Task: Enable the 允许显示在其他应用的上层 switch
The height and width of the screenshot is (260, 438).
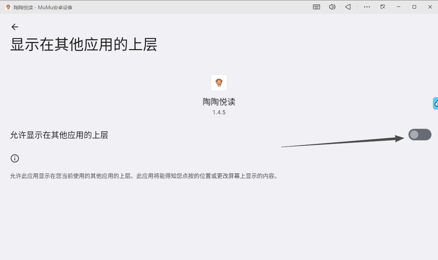Action: pyautogui.click(x=420, y=135)
